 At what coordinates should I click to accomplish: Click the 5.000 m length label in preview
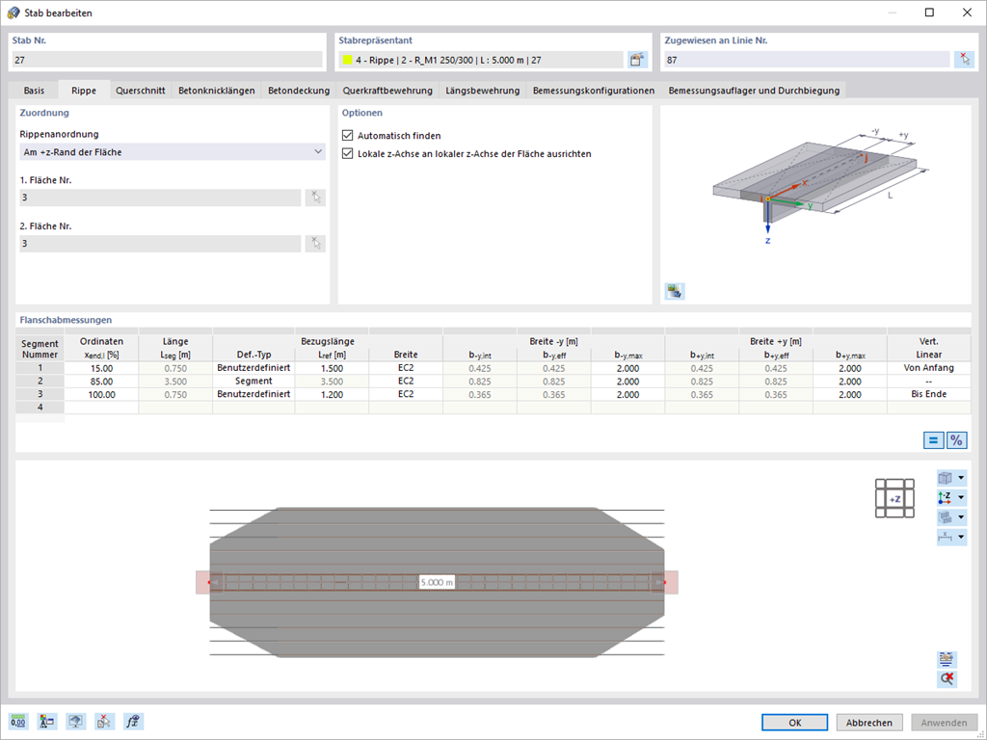coord(437,583)
